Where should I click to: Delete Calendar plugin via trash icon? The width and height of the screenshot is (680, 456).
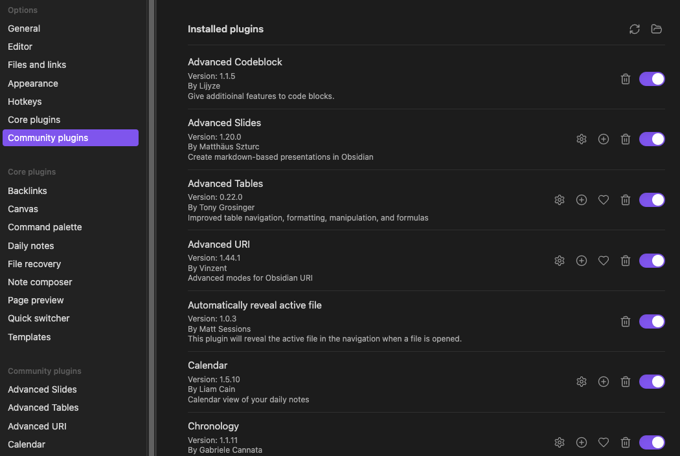tap(626, 382)
